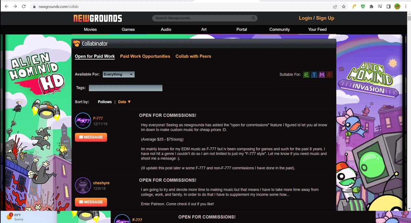Select the Newgrounds tankman logo
The width and height of the screenshot is (411, 223).
pyautogui.click(x=97, y=18)
